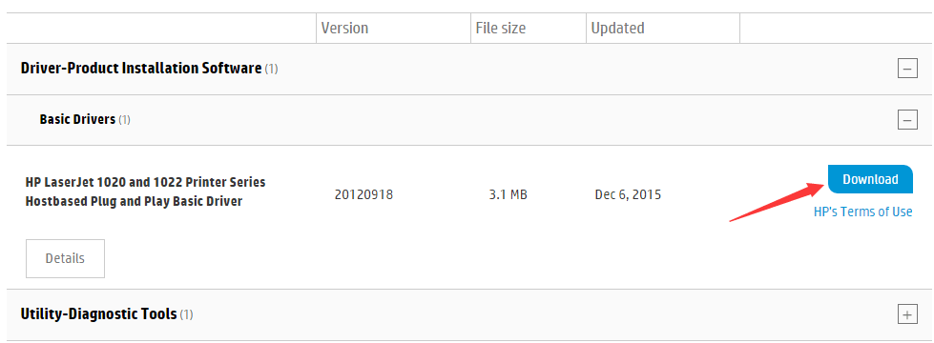Screen dimensions: 934x343
Task: Click the count next to Utility-Diagnostic Tools
Action: click(x=186, y=313)
